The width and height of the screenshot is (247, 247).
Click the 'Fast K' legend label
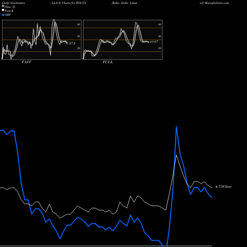9,11
